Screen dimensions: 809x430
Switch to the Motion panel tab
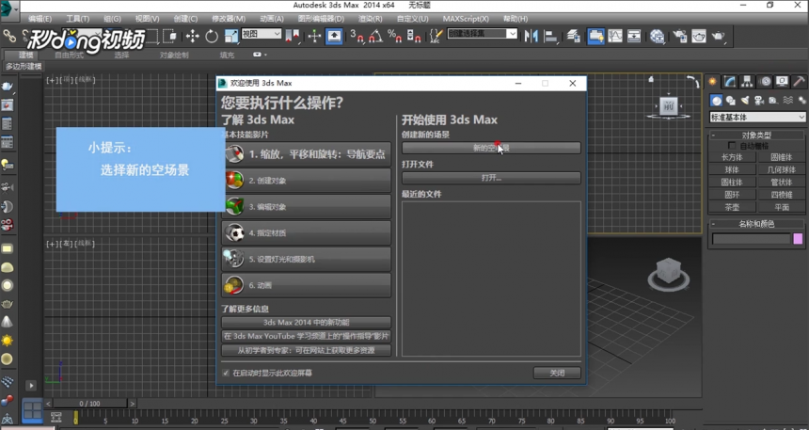(x=765, y=82)
